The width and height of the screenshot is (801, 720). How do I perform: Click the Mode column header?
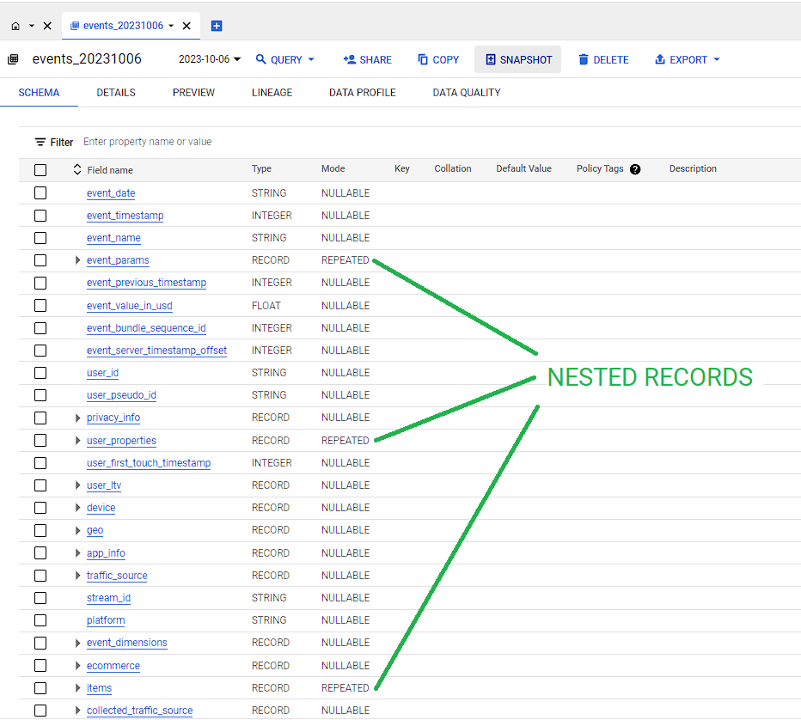click(x=333, y=168)
